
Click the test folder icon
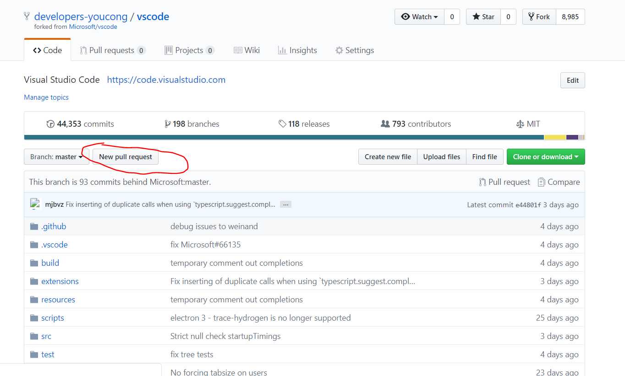pyautogui.click(x=34, y=355)
